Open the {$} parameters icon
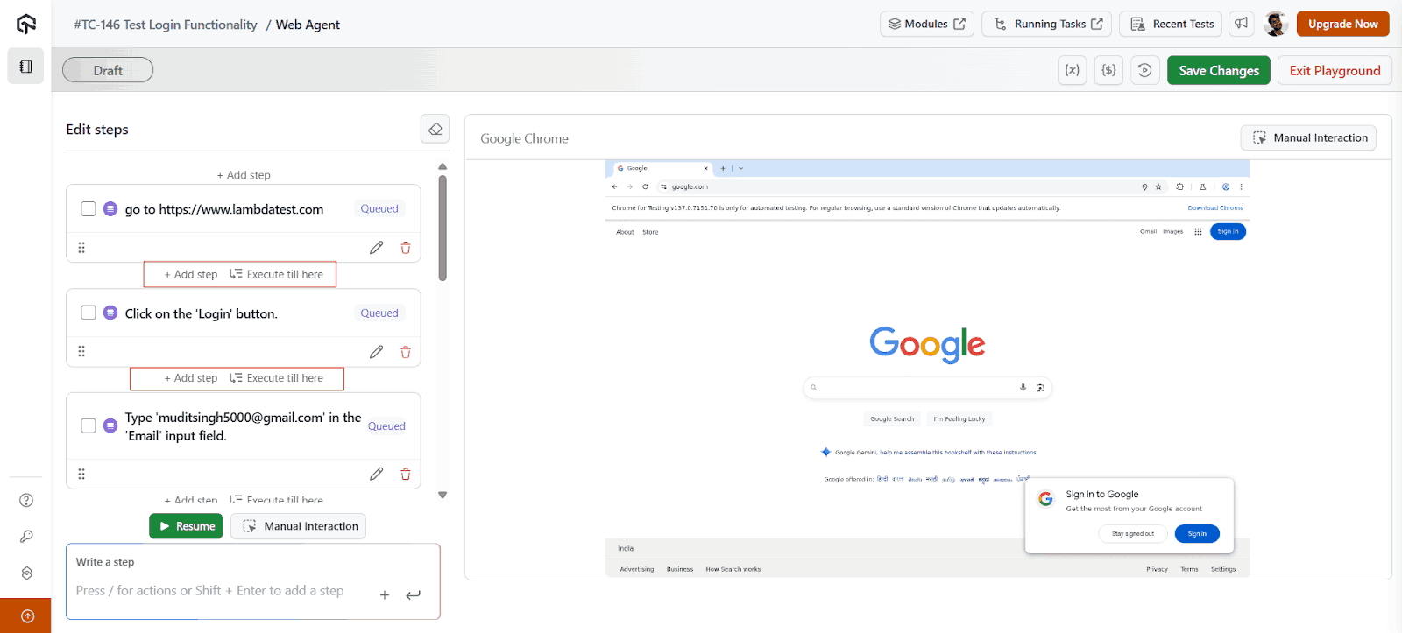 click(1109, 70)
